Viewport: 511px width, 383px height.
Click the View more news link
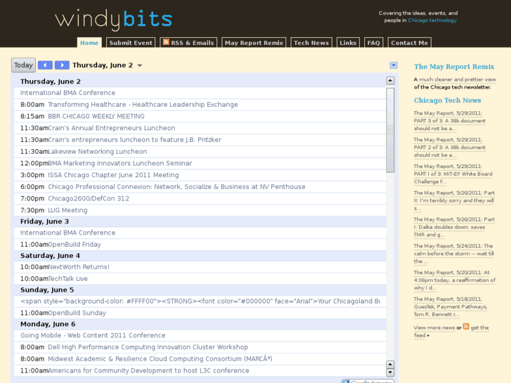tap(434, 327)
